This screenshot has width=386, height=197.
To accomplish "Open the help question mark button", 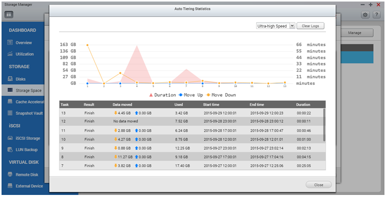I will point(376,15).
